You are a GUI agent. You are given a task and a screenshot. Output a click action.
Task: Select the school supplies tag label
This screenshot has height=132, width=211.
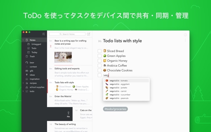37,87
